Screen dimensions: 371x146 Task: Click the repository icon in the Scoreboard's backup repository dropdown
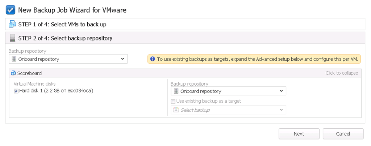[176, 91]
